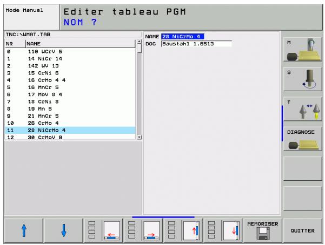Select row 7 '18 CrNi 8'
Screen dimensions: 325x245
pyautogui.click(x=70, y=101)
